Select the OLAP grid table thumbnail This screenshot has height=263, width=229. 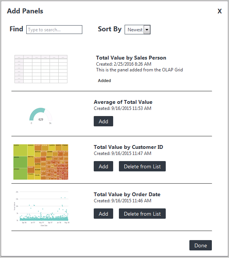pyautogui.click(x=41, y=69)
